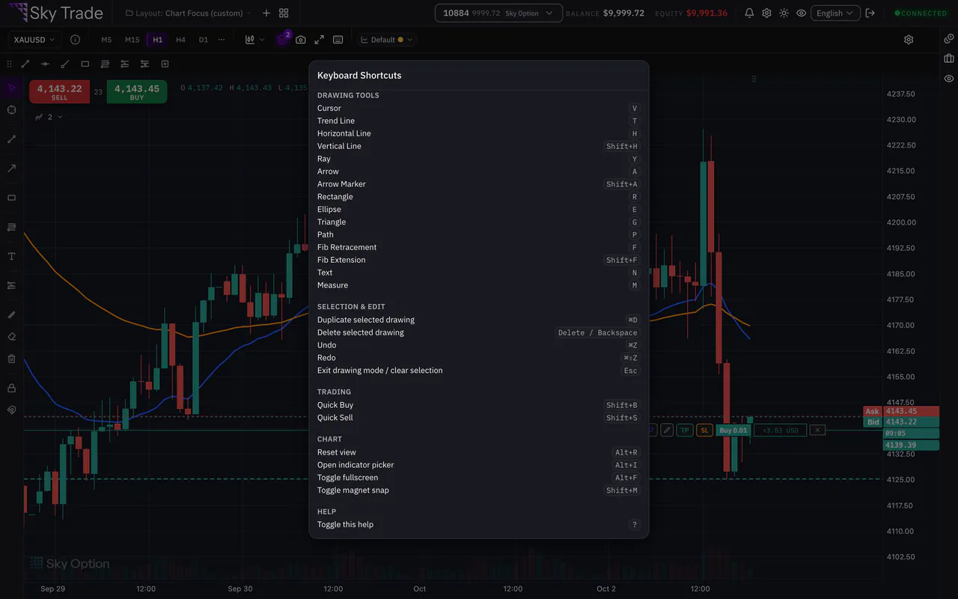This screenshot has width=958, height=599.
Task: Click the drawing toolbar drag handle dots
Action: pos(10,64)
